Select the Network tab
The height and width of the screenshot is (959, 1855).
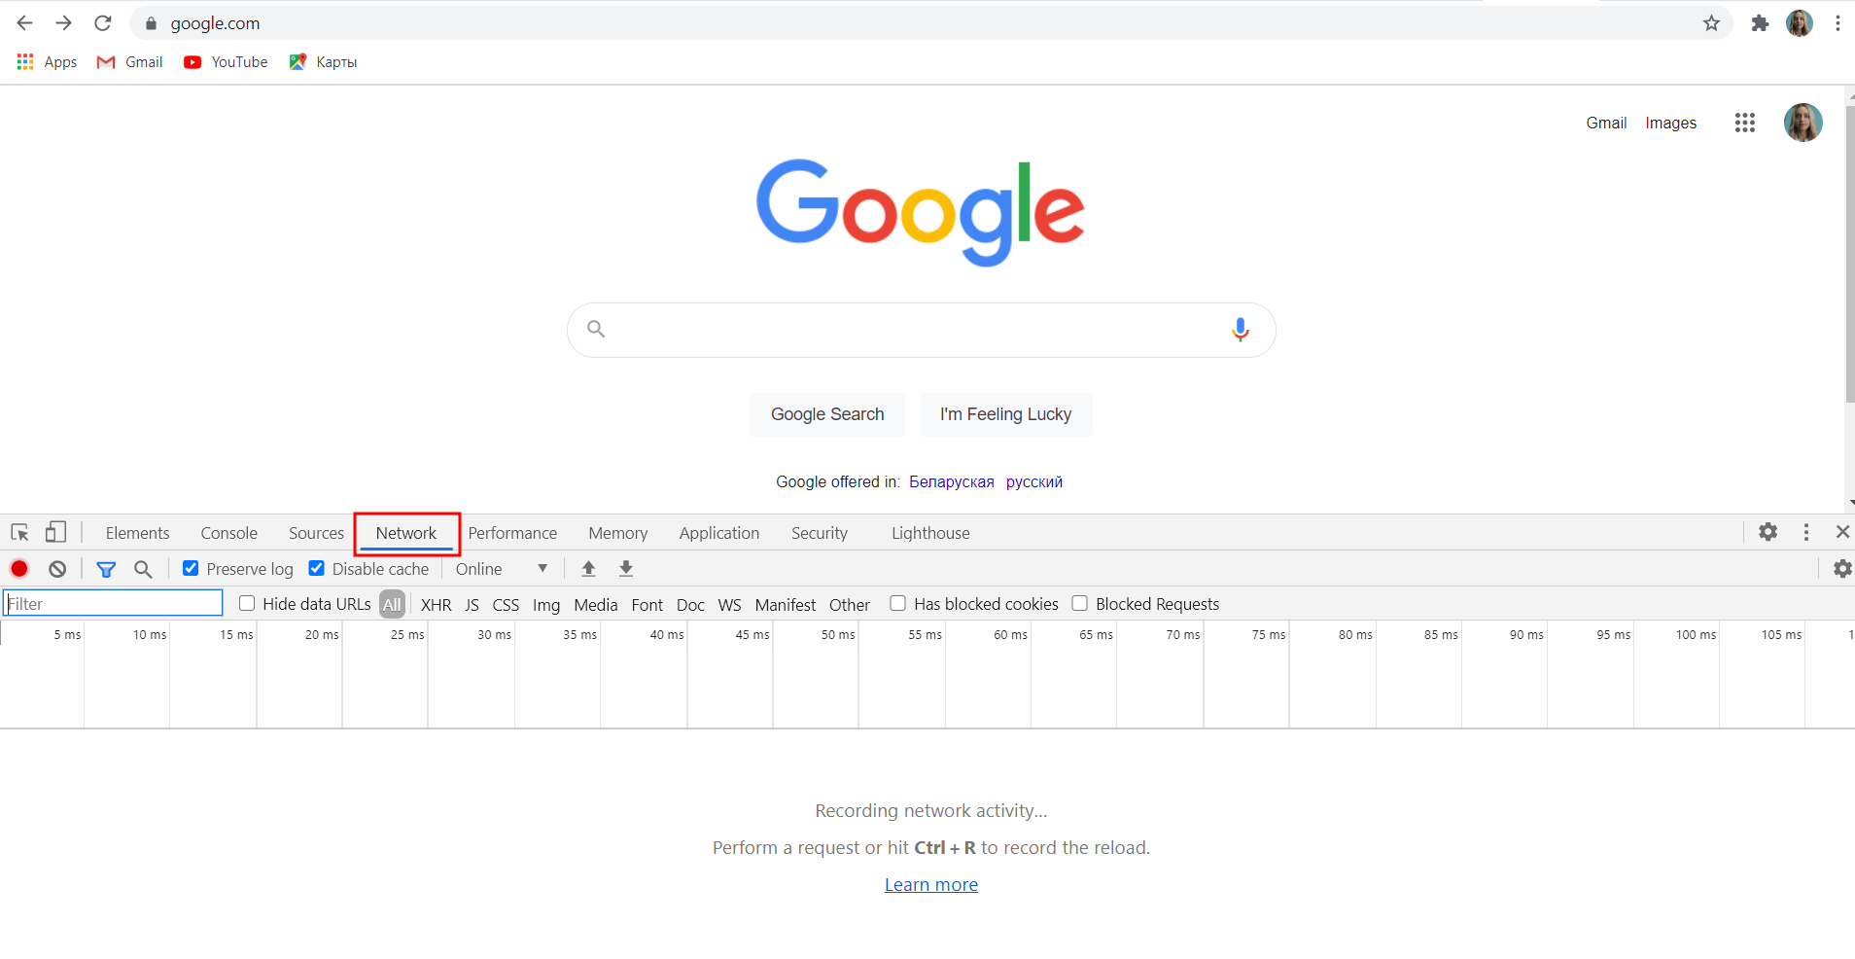pyautogui.click(x=406, y=533)
